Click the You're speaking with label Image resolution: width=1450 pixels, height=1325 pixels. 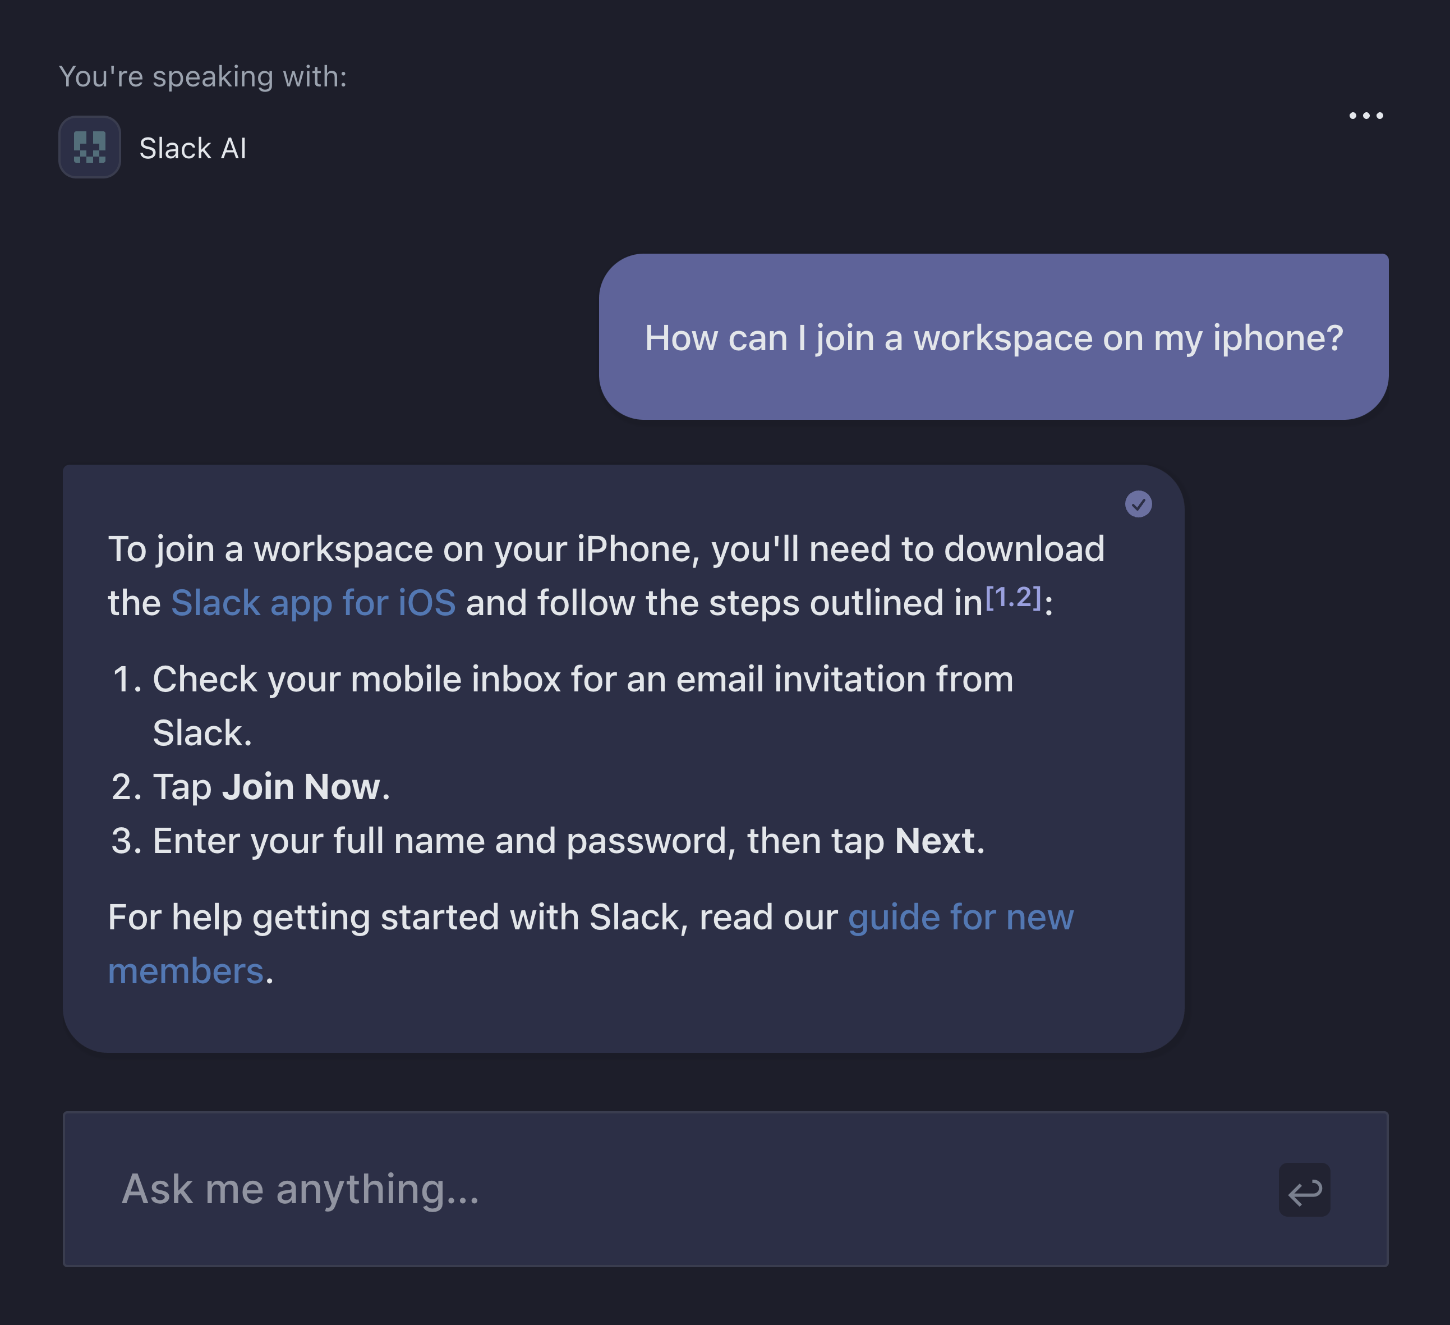click(203, 76)
